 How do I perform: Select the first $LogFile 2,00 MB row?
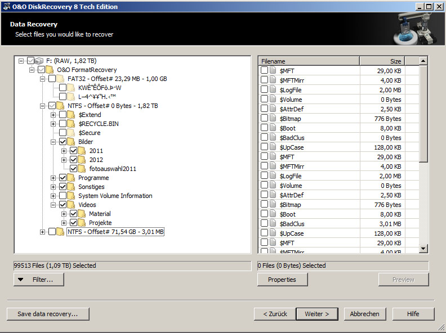(338, 90)
